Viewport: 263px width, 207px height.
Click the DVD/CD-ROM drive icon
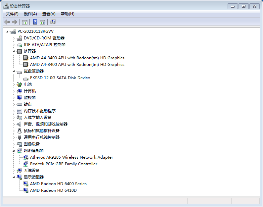point(20,38)
